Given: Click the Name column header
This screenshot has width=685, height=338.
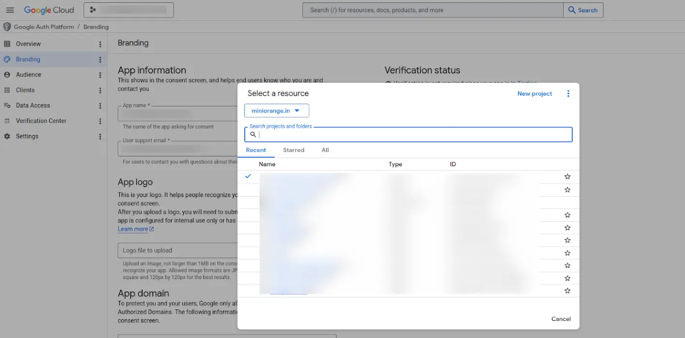Looking at the screenshot, I should [x=267, y=164].
